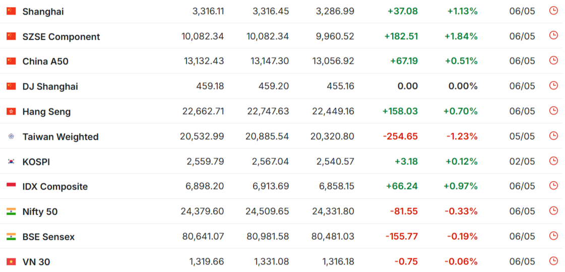The image size is (565, 272).
Task: Open the BSE Sensex index link
Action: point(49,237)
